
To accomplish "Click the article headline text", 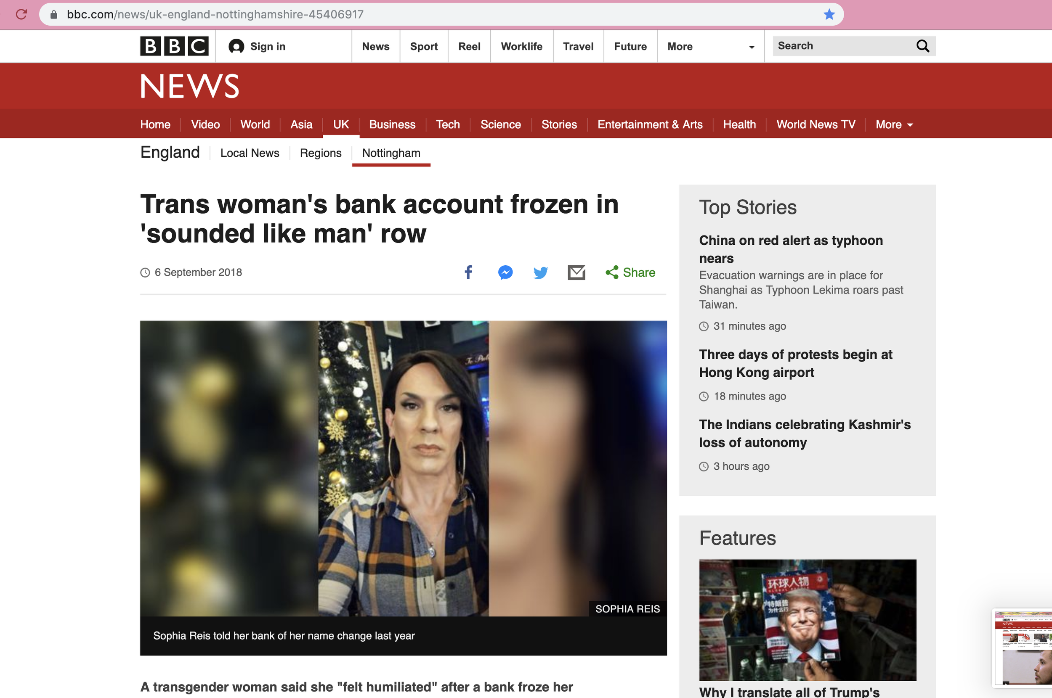I will click(380, 219).
